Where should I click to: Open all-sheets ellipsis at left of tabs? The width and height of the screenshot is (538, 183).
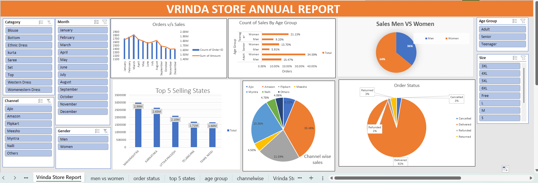click(26, 178)
